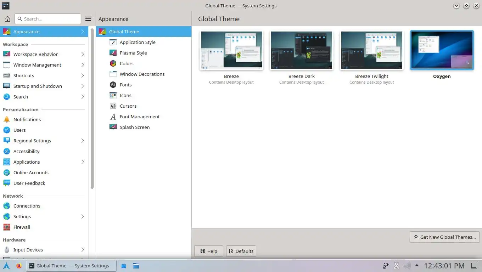Click the Colors wheel icon
482x272 pixels.
click(x=113, y=63)
